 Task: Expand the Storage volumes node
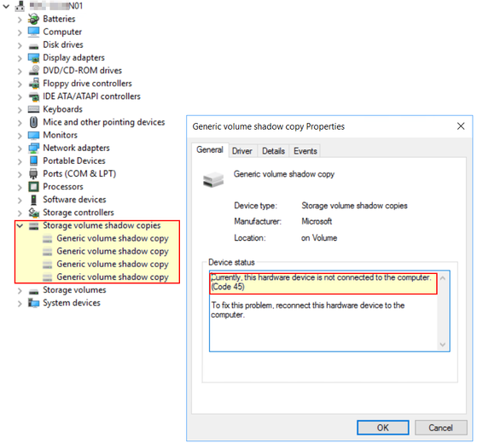pos(20,290)
